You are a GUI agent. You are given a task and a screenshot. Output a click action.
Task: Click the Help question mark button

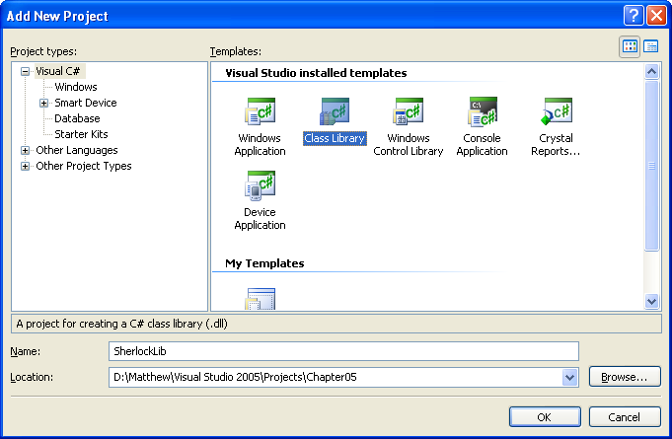(633, 16)
